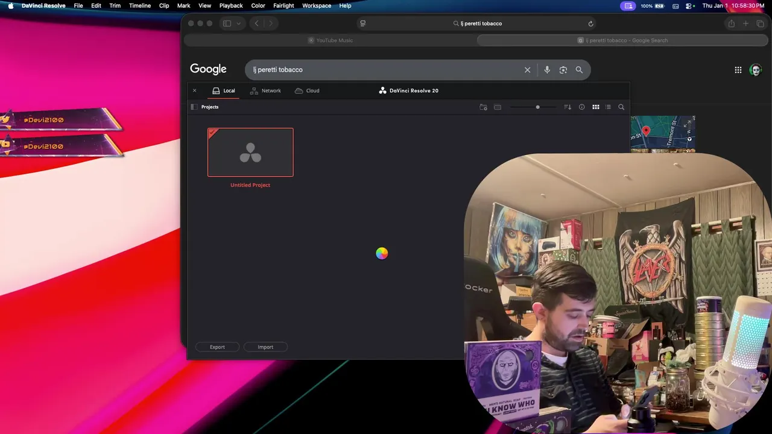Screen dimensions: 772x434
Task: Open the Trim menu
Action: [115, 5]
